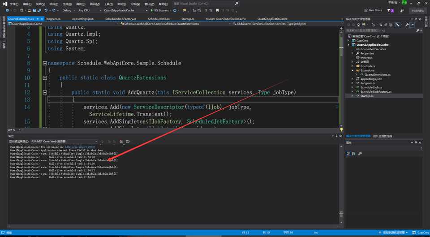Collapse the QuartZApplicatioCache project node
The height and width of the screenshot is (237, 430).
(x=348, y=45)
